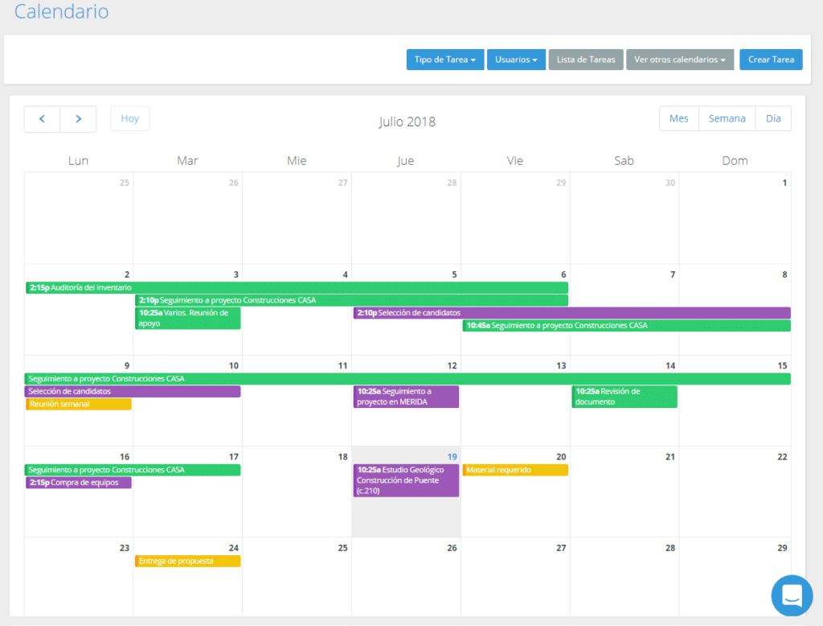Open Entrega de propuesta event
The image size is (823, 626).
(187, 561)
